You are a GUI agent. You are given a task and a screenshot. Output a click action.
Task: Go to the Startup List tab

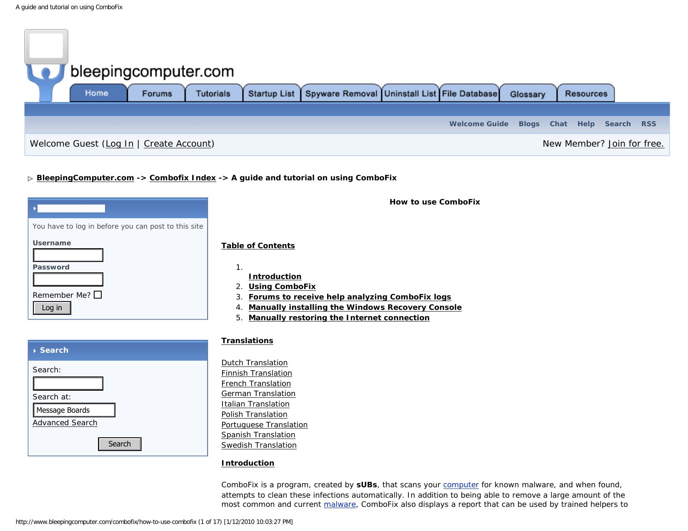click(271, 93)
